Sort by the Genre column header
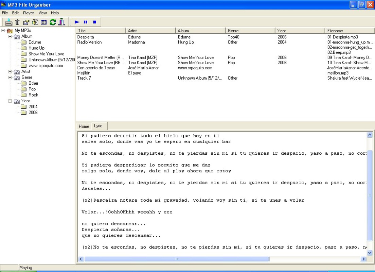The width and height of the screenshot is (375, 272). click(x=250, y=31)
